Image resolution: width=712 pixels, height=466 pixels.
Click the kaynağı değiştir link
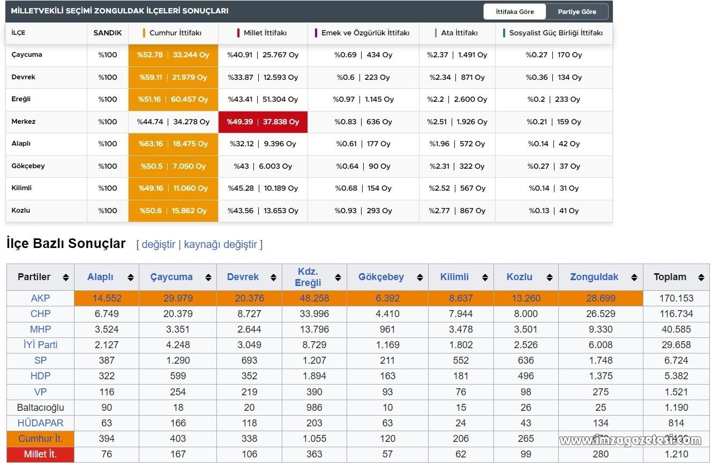pos(220,244)
